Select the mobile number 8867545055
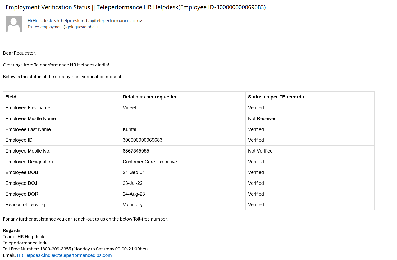Screen dimensions: 397x260 click(x=136, y=151)
